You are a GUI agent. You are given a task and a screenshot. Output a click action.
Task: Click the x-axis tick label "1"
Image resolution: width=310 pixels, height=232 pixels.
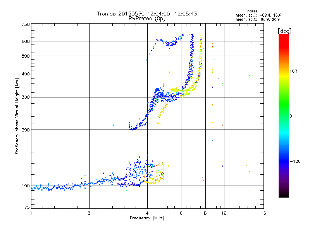31,213
